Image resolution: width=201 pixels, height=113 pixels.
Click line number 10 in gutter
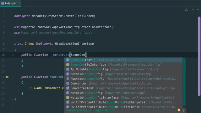click(x=3, y=55)
